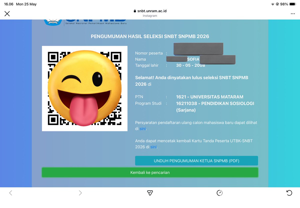Tap the Instagram label under URL
The image size is (300, 208).
point(150,16)
